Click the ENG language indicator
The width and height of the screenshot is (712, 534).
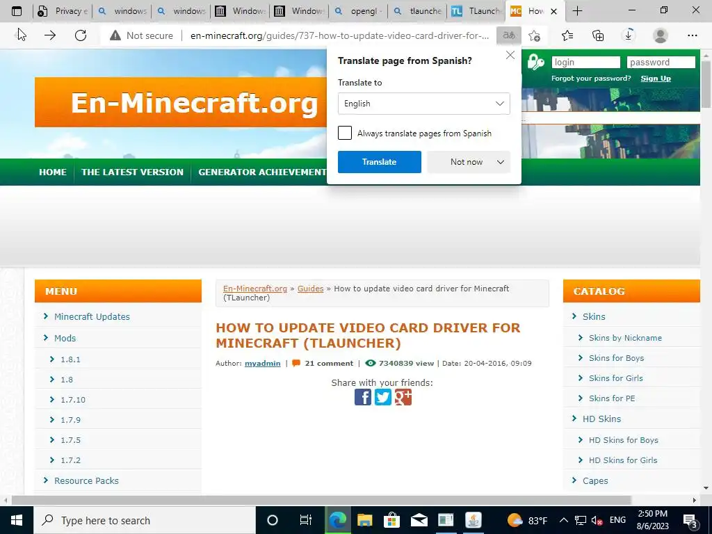[617, 520]
